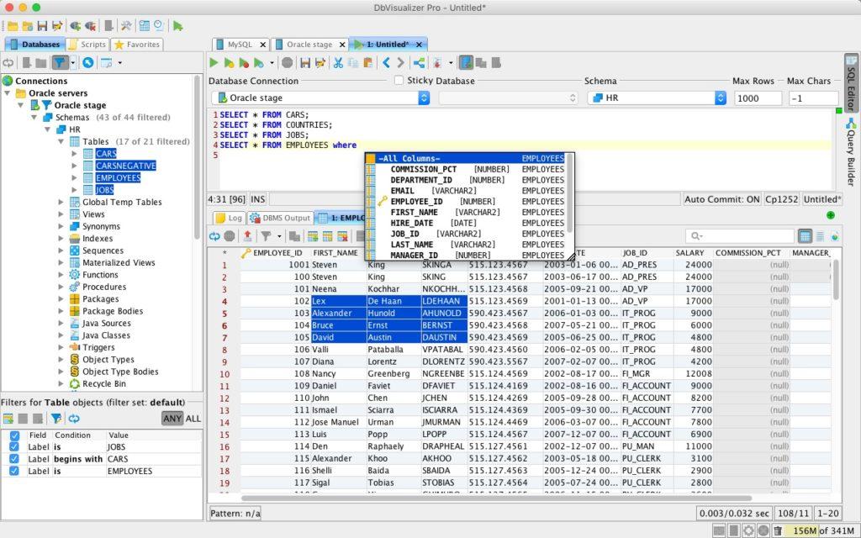Select EMAIL from the column completion popup
The height and width of the screenshot is (538, 861).
pos(404,191)
